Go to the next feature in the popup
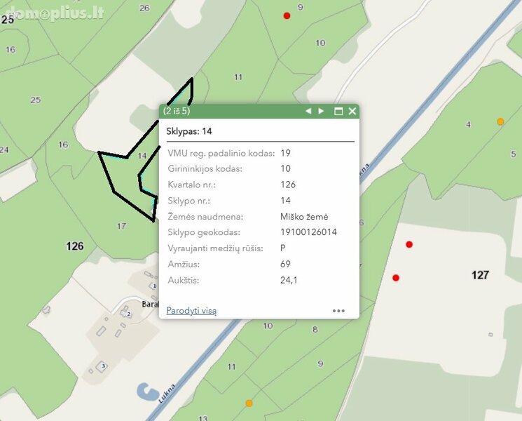Screen dimensions: 522x421 click(321, 111)
